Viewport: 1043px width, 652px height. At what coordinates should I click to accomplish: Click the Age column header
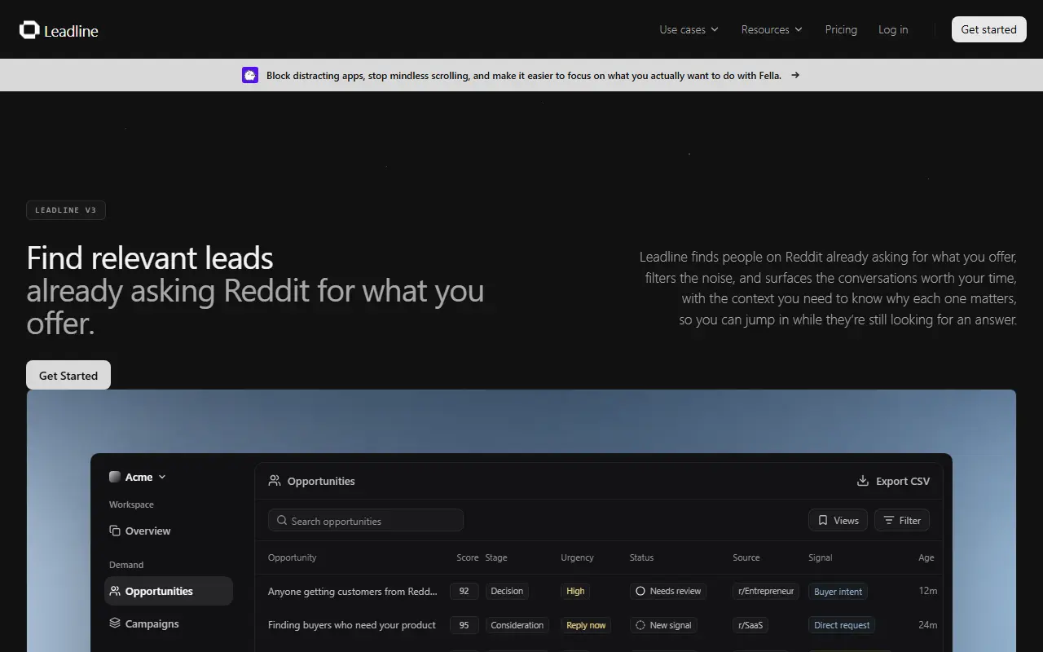[x=926, y=557]
